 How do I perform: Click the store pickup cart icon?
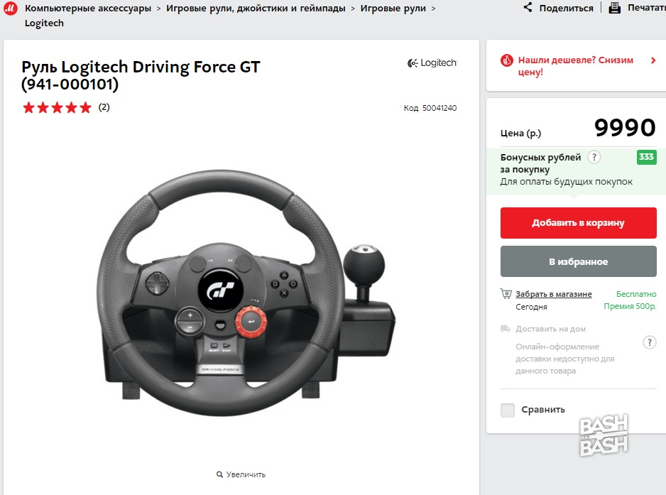506,293
